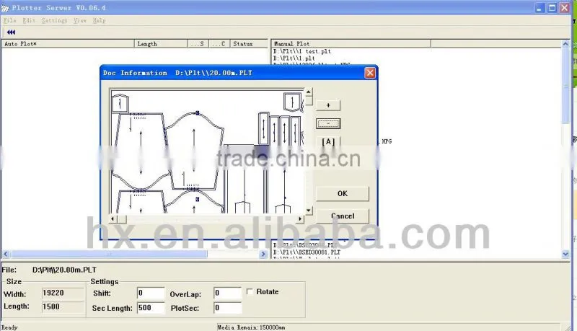Click the Manual Plot column header
The width and height of the screenshot is (577, 331).
point(351,44)
